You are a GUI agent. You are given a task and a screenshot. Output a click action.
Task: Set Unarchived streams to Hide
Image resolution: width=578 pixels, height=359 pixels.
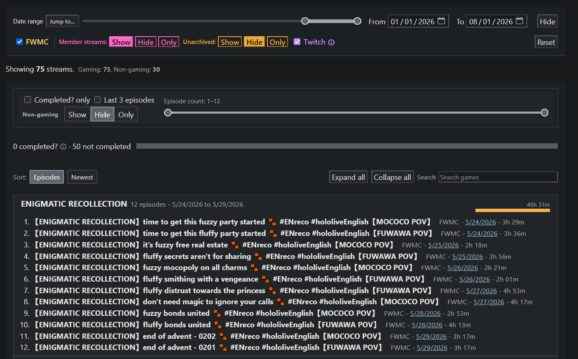click(255, 42)
